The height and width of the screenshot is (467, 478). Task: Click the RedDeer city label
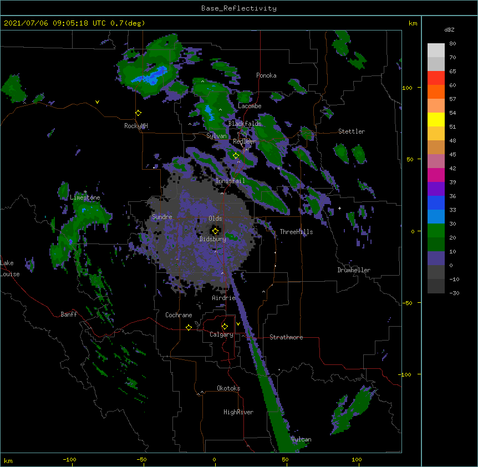tap(245, 141)
